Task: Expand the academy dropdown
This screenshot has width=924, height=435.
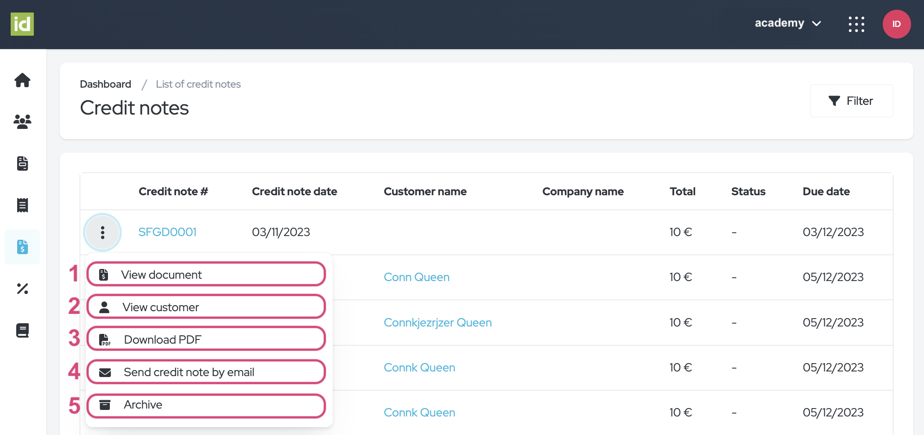Action: pos(787,23)
